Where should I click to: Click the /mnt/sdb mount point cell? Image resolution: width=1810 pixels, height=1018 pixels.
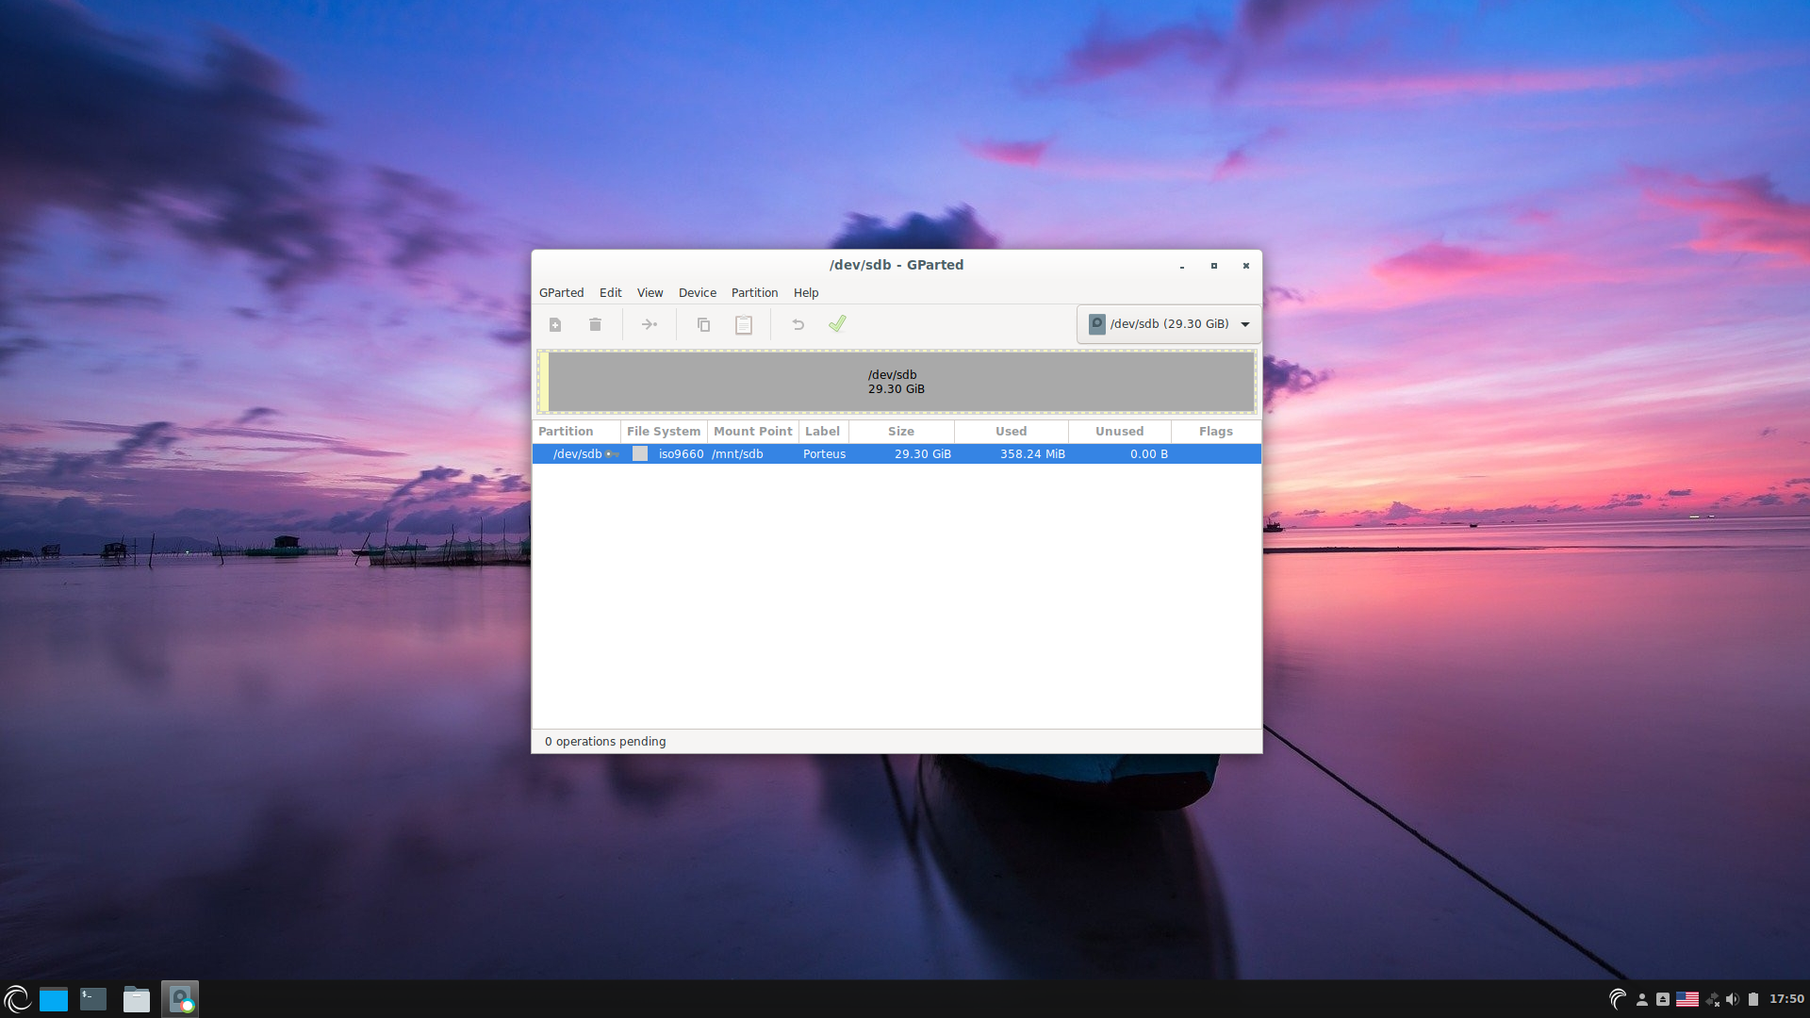tap(737, 453)
